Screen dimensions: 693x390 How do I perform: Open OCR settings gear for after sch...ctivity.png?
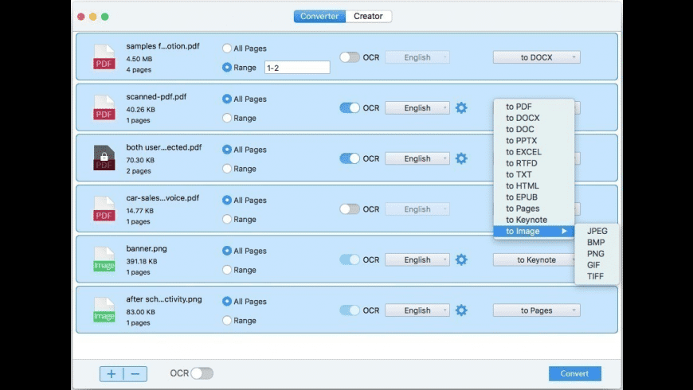[x=461, y=310]
